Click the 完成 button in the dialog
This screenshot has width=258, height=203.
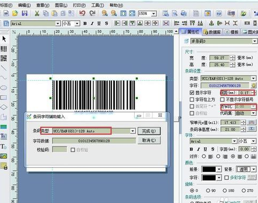149,131
